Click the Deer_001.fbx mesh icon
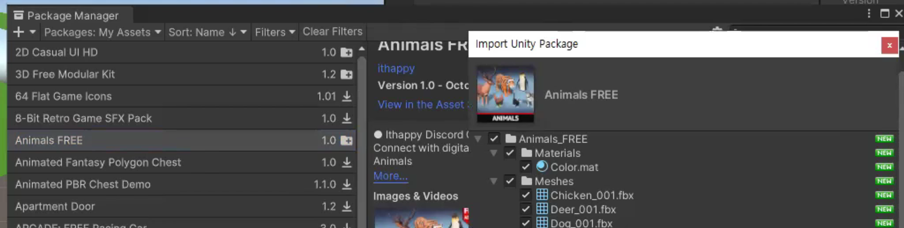Image resolution: width=904 pixels, height=228 pixels. pos(542,209)
